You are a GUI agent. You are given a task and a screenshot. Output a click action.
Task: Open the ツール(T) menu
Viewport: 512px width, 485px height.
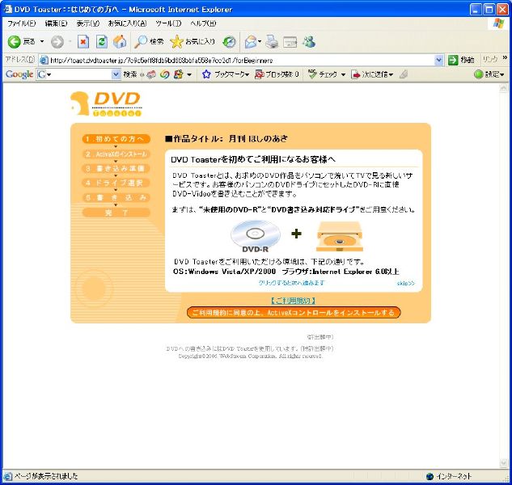click(x=168, y=23)
